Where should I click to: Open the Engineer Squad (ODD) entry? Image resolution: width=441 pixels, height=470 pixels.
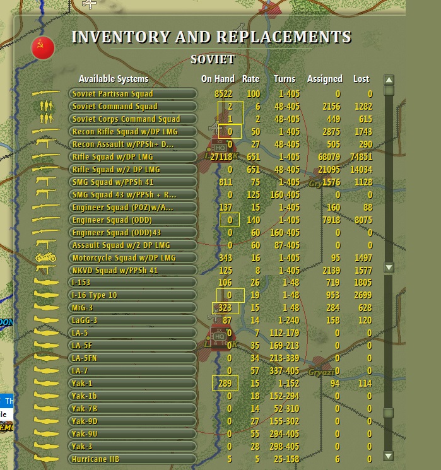click(132, 220)
